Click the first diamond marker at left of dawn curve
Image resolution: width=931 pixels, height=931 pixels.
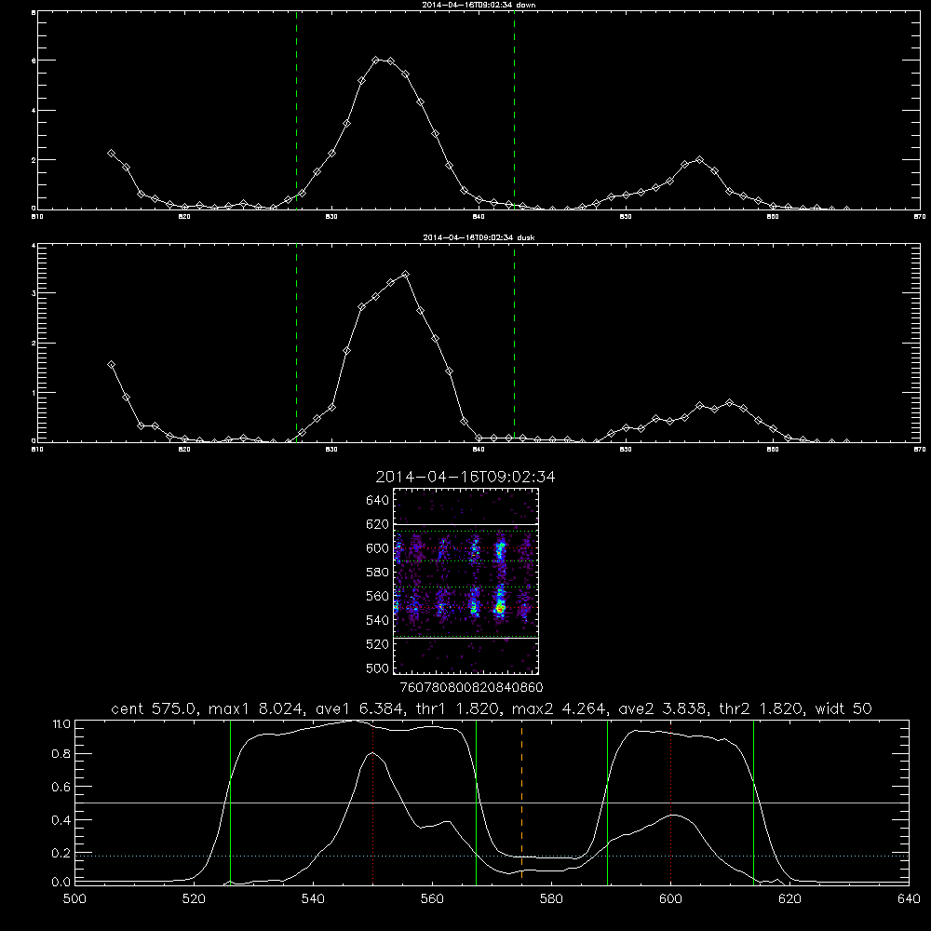pos(111,154)
